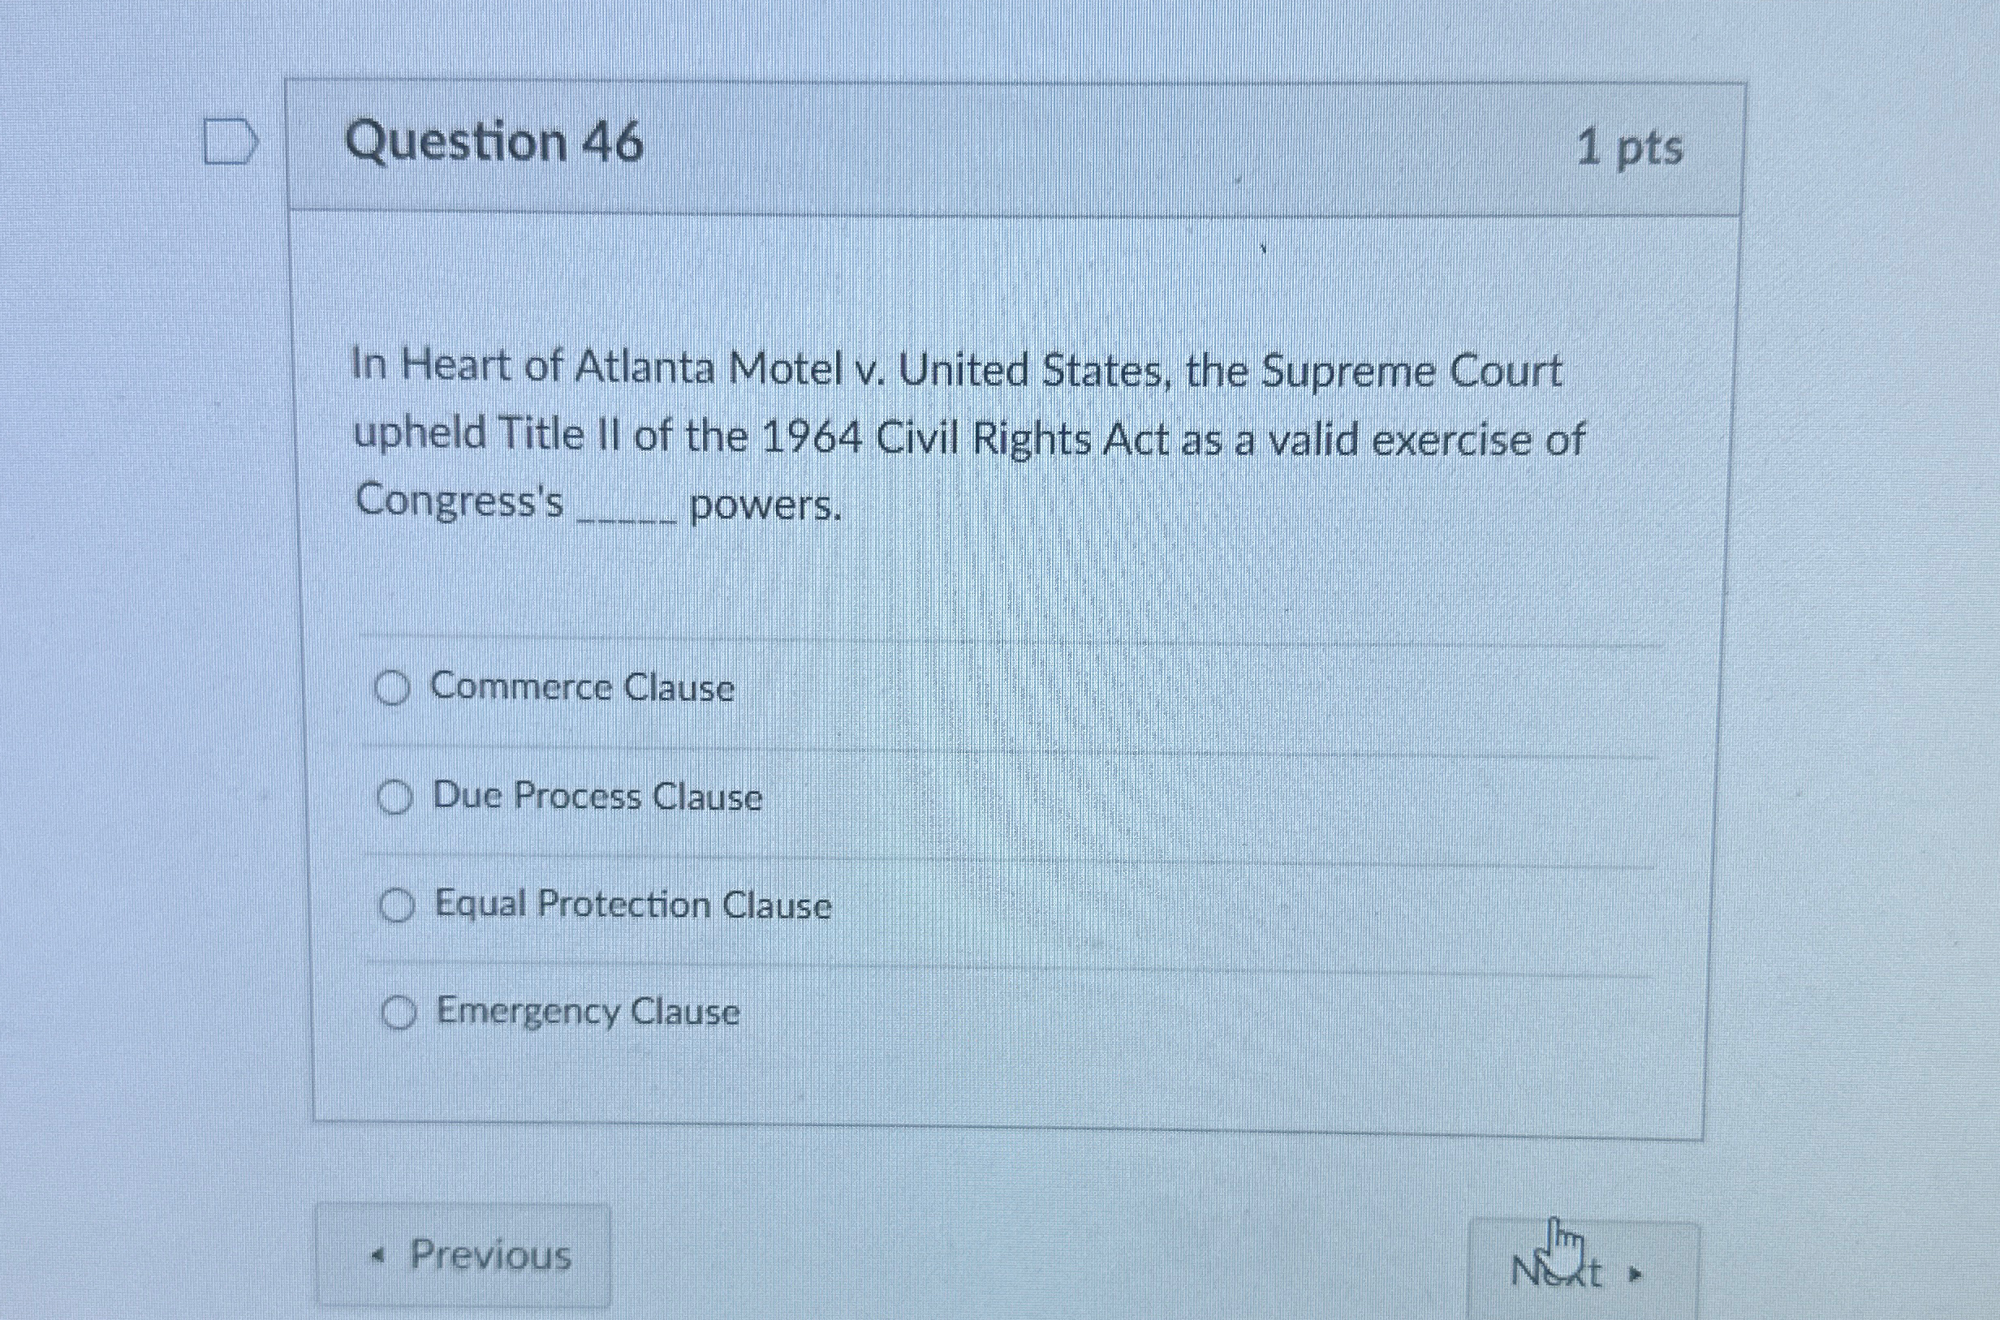Click the Commerce Clause radio circle

pos(395,688)
